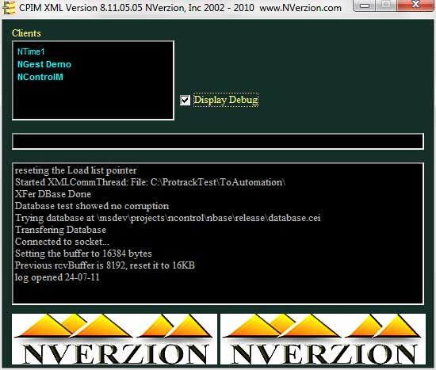Click the 'reseting the Load list pointer' log line
The width and height of the screenshot is (436, 370).
coord(76,170)
